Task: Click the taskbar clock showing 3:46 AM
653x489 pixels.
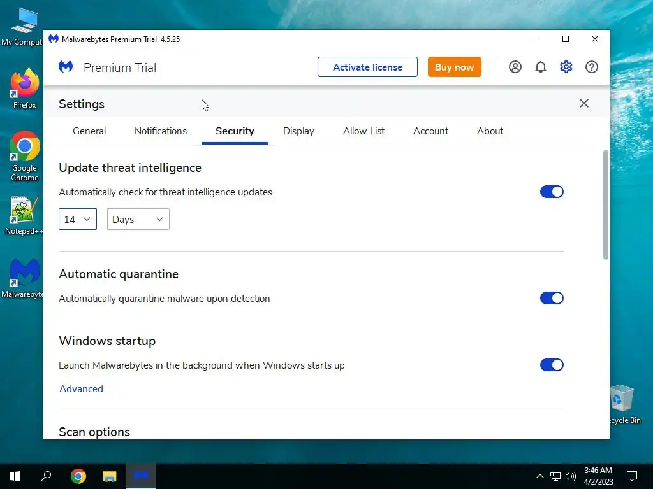Action: 598,476
